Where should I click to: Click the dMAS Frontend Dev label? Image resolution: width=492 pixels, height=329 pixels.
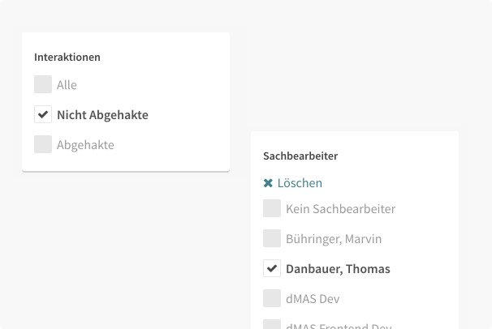(x=339, y=326)
